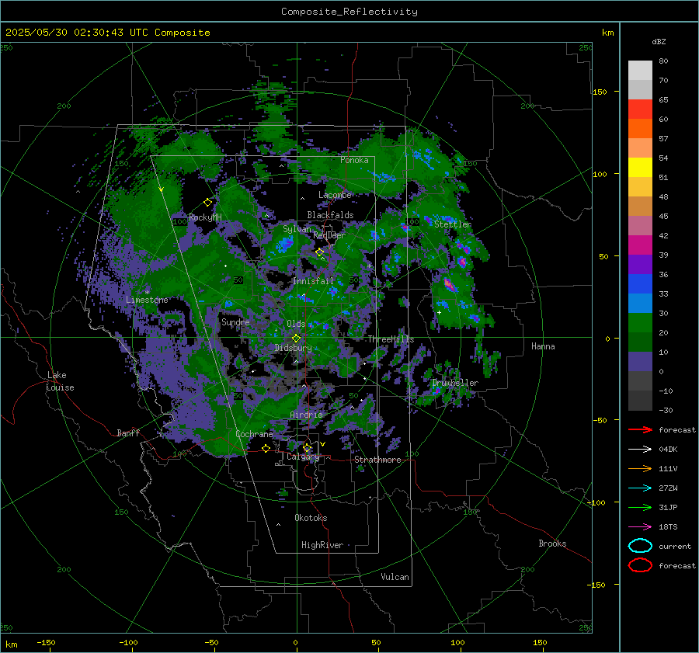This screenshot has height=653, width=699.
Task: Click the red forecast arrow in legend
Action: [640, 429]
